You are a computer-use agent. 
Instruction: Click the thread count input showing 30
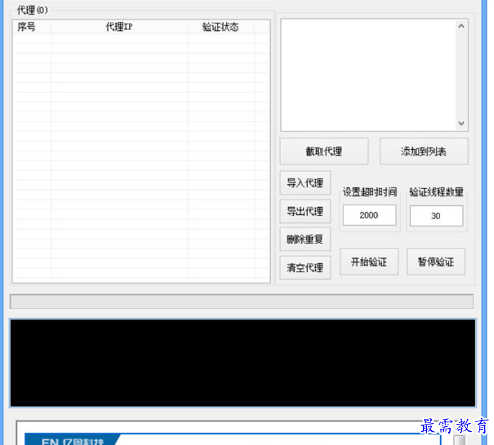[x=436, y=216]
